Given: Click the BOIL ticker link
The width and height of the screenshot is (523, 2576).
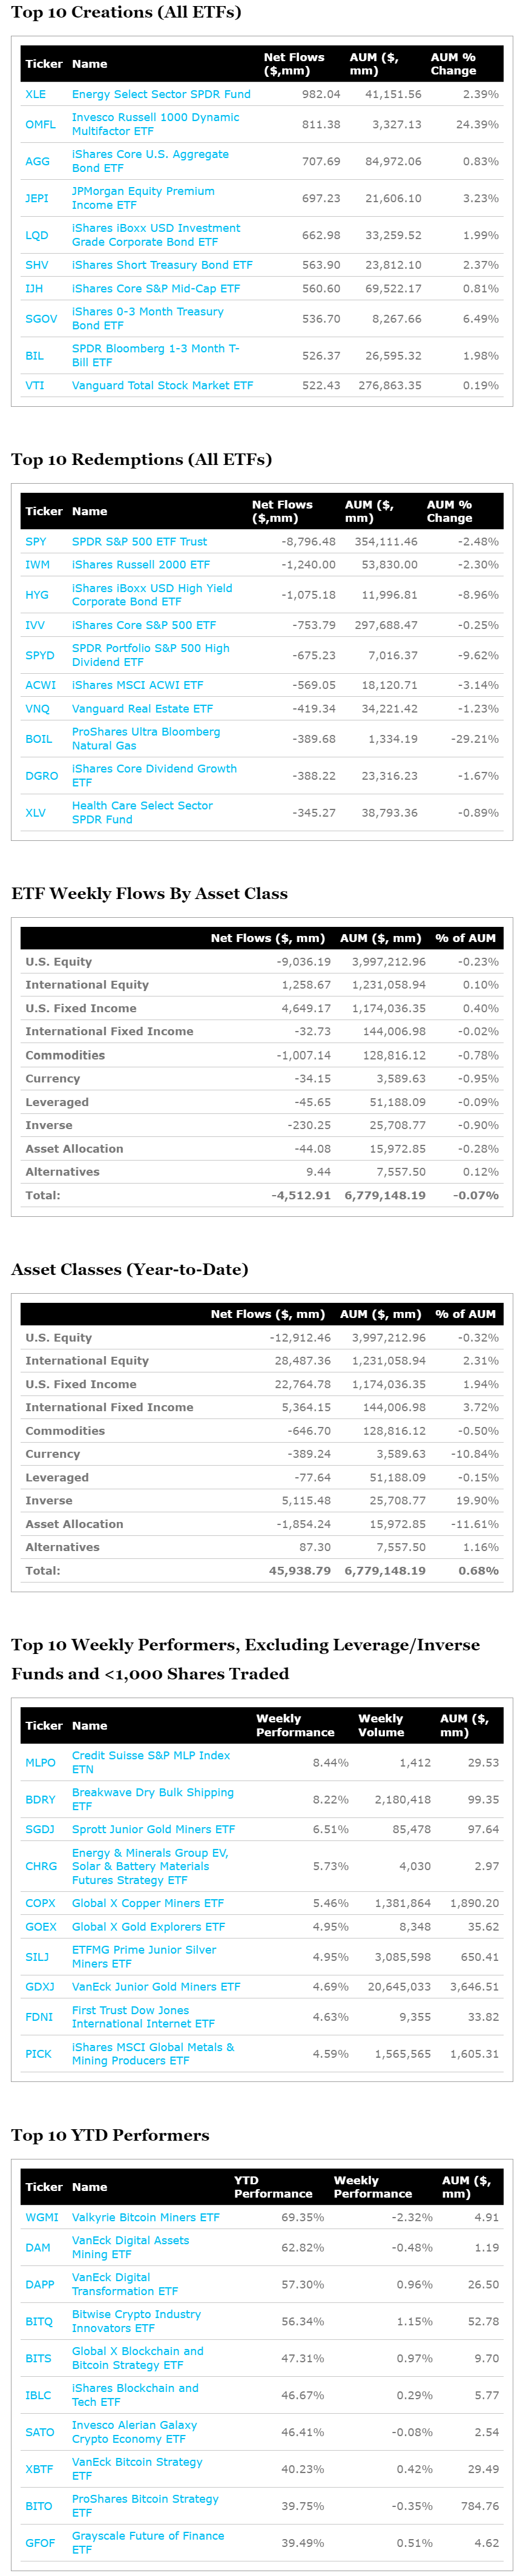Looking at the screenshot, I should [x=38, y=739].
